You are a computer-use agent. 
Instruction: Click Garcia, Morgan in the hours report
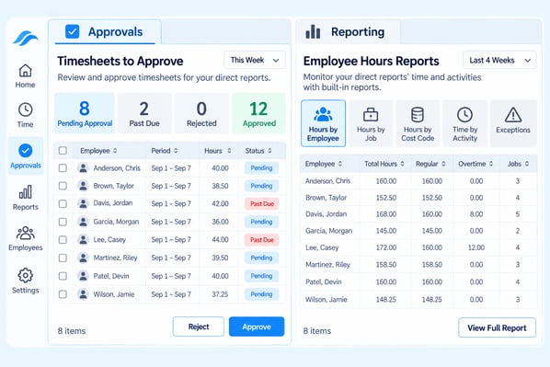point(328,231)
